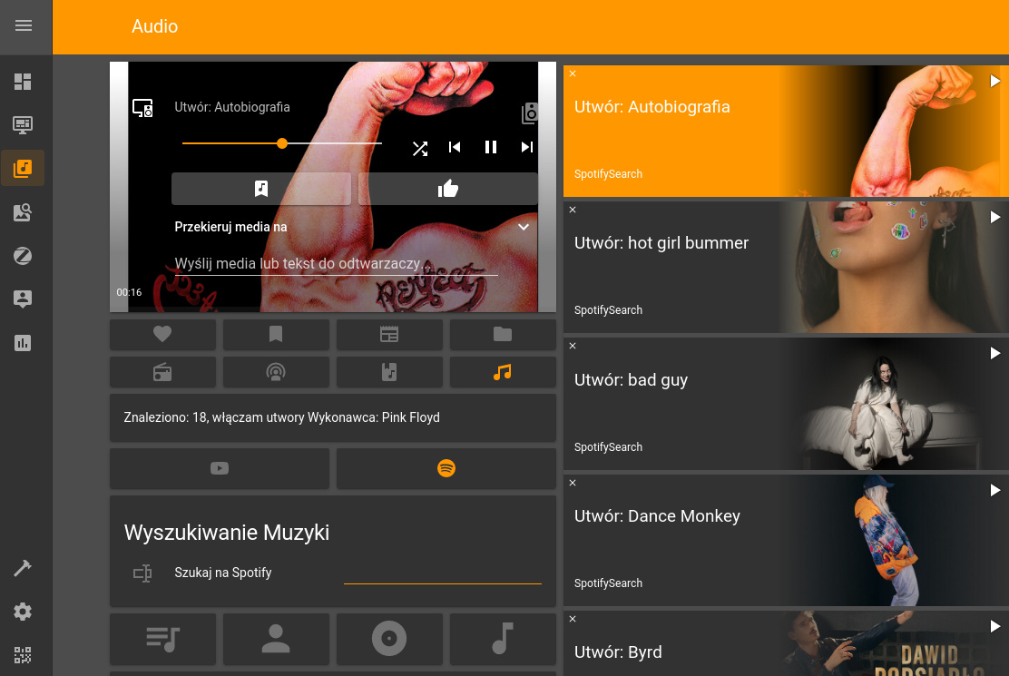This screenshot has height=676, width=1009.
Task: Open the dashboard overview sidebar icon
Action: pyautogui.click(x=23, y=82)
